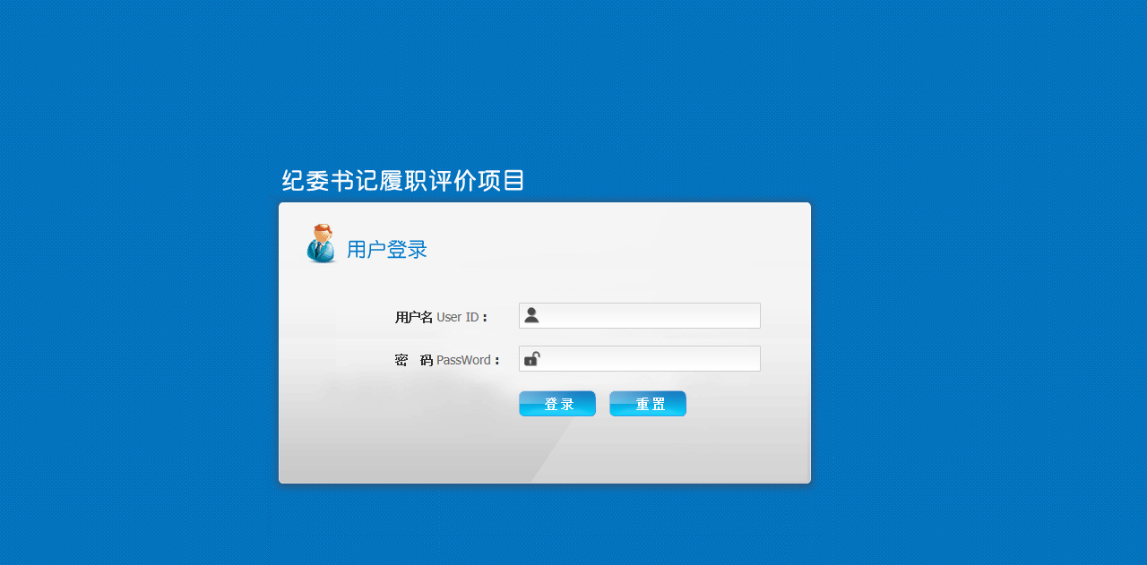Screen dimensions: 1147x565
Task: Click the 纪委书记履职评价项目 page title
Action: [x=403, y=181]
